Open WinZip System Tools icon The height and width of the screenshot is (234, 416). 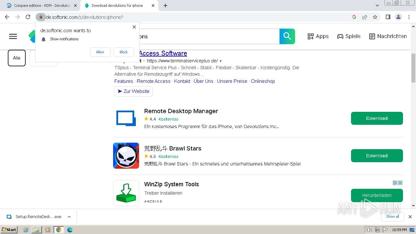[126, 193]
